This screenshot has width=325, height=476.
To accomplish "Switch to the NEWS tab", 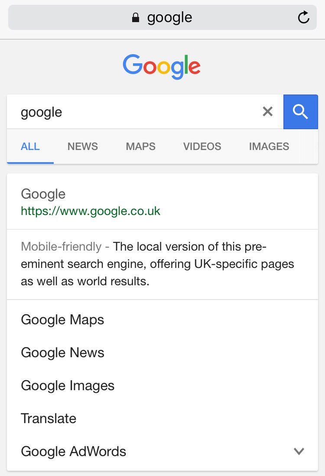I will 82,147.
